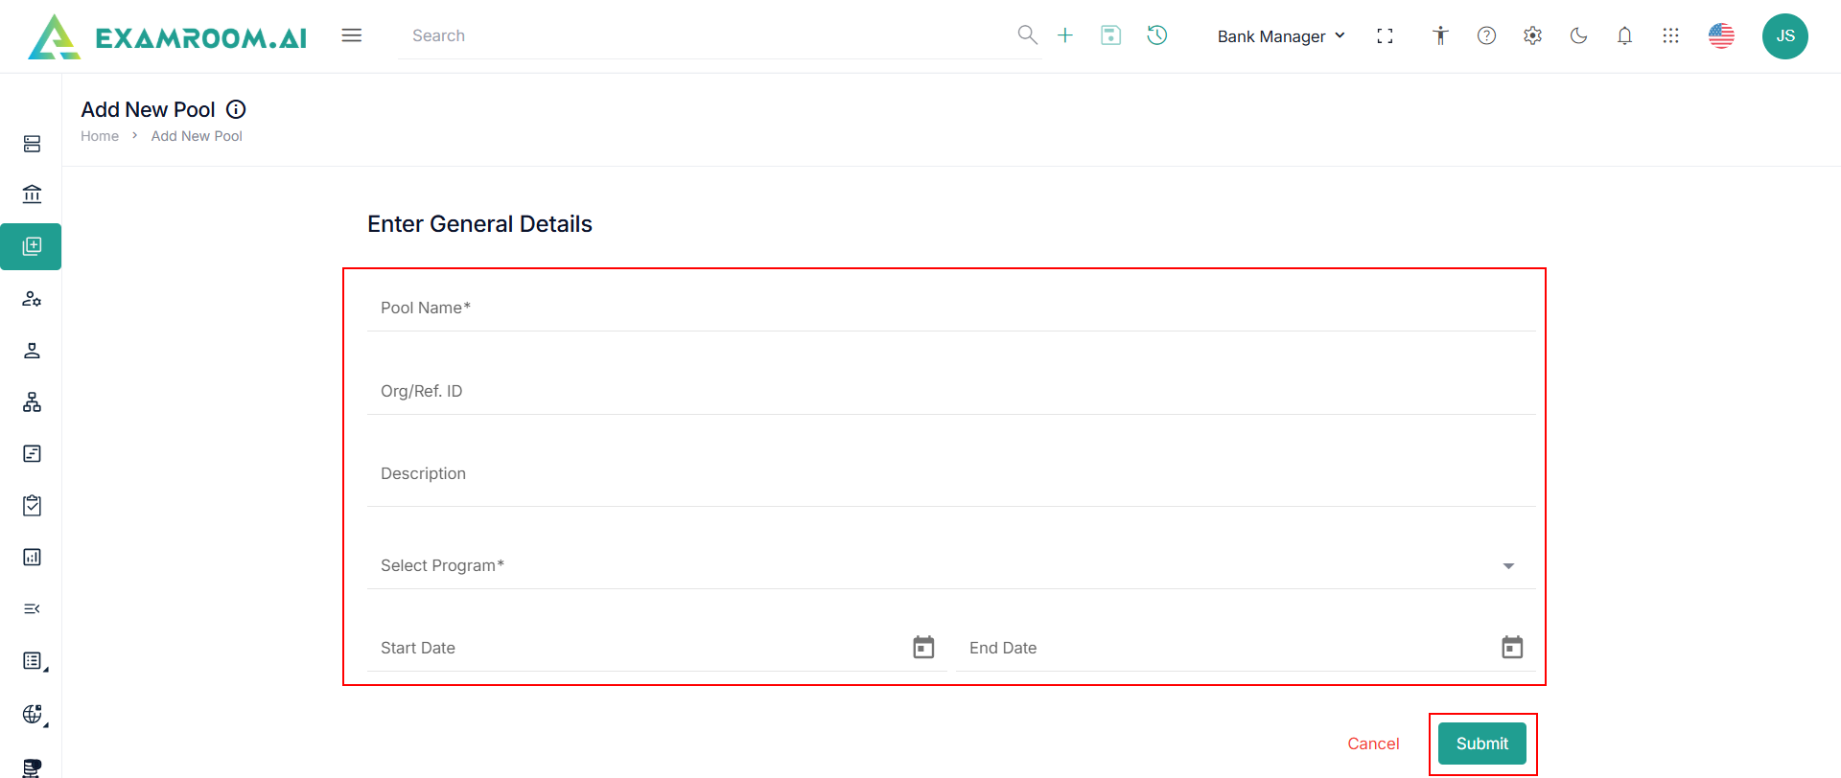The image size is (1841, 778).
Task: Click into the Start Date field
Action: [657, 648]
